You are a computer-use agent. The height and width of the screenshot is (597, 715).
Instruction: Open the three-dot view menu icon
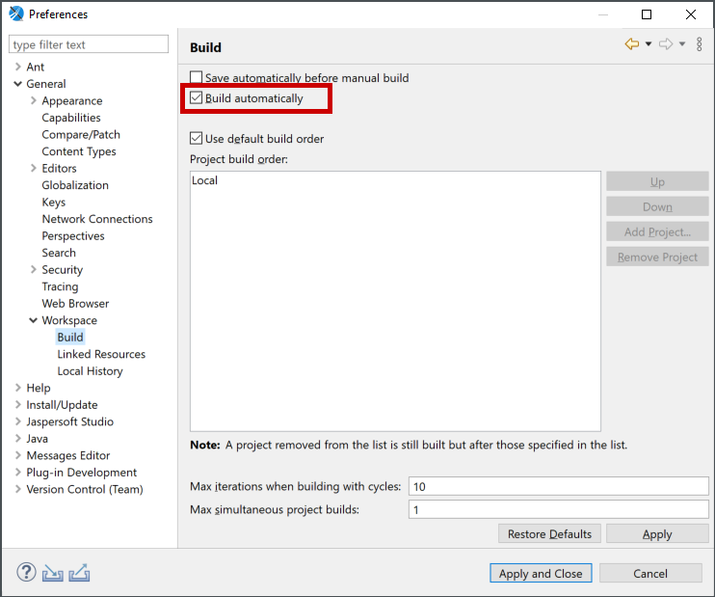[699, 44]
